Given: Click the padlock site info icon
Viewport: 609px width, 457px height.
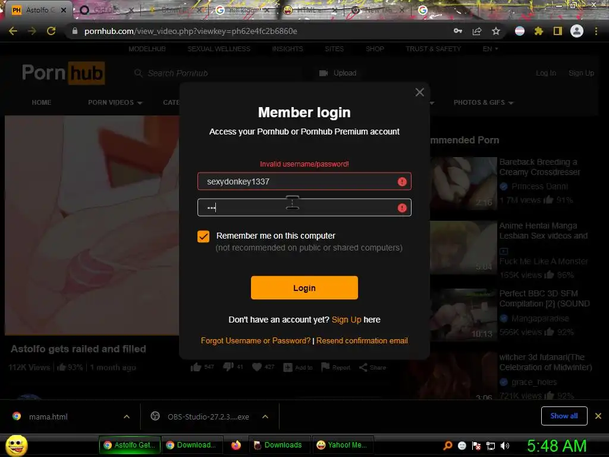Looking at the screenshot, I should (75, 31).
